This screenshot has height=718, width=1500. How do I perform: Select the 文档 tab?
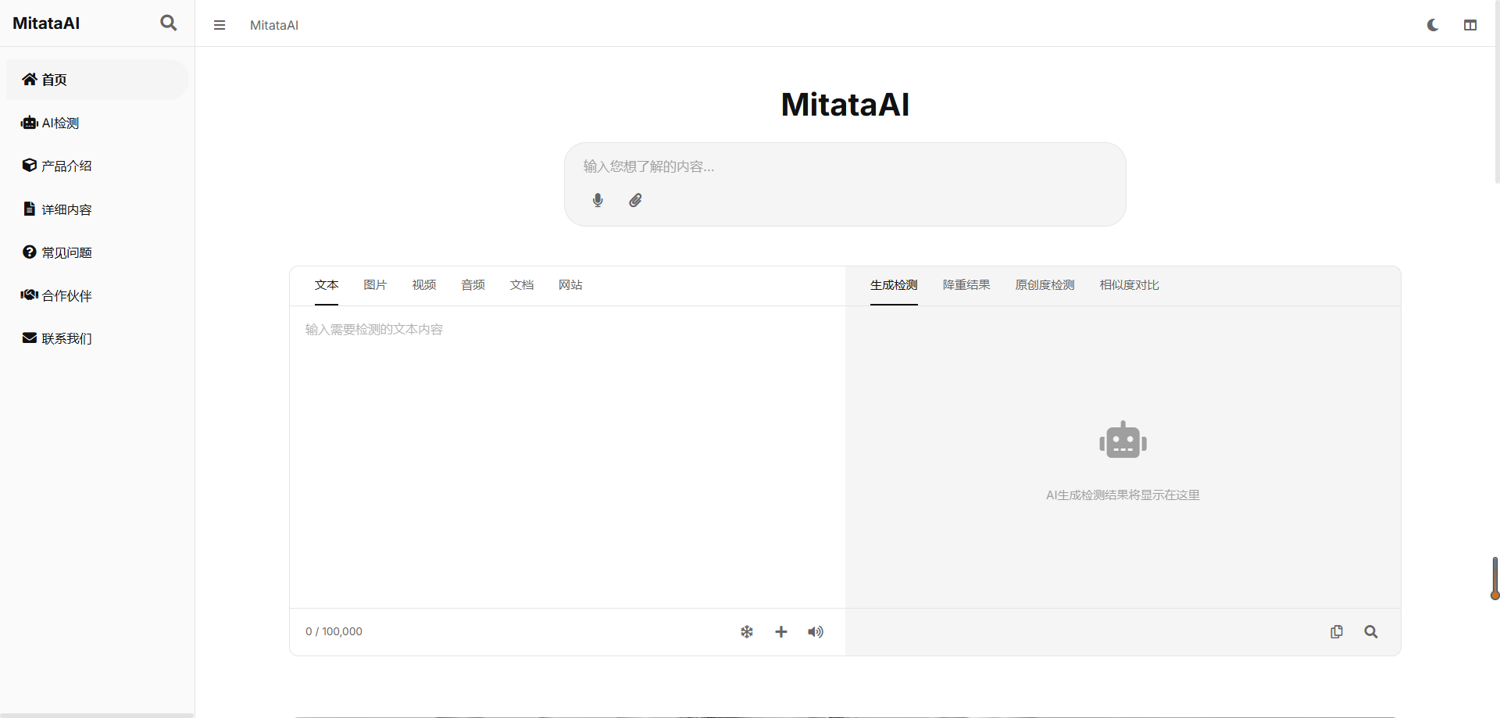pyautogui.click(x=522, y=285)
